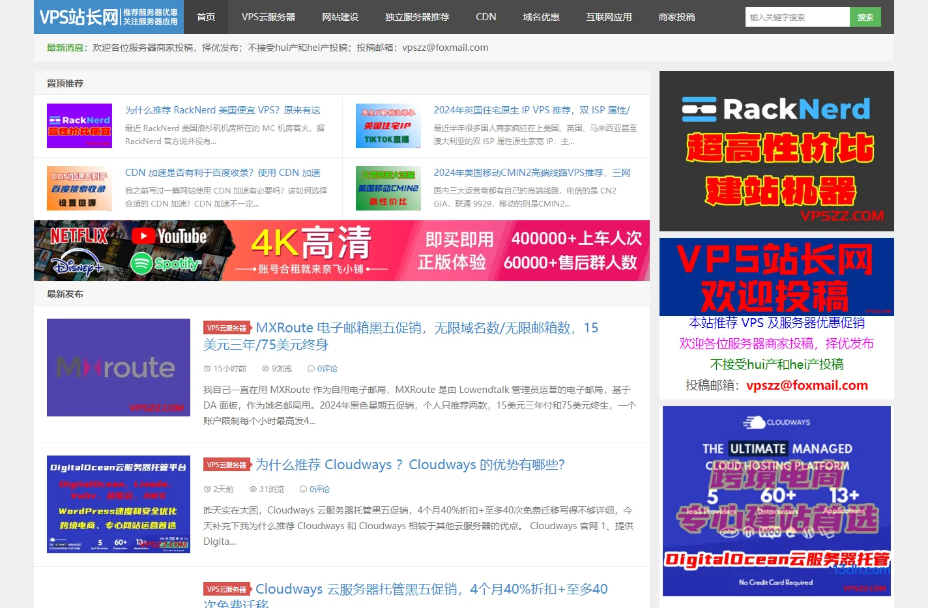Click VPS云服务器 tag on 为什么推荐 Cloudways

point(227,465)
